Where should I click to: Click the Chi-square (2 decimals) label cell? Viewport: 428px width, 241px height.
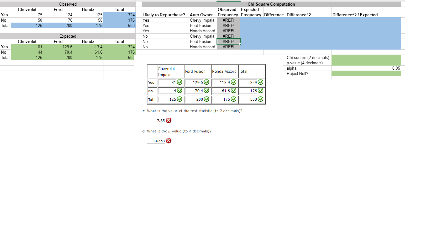(x=309, y=57)
